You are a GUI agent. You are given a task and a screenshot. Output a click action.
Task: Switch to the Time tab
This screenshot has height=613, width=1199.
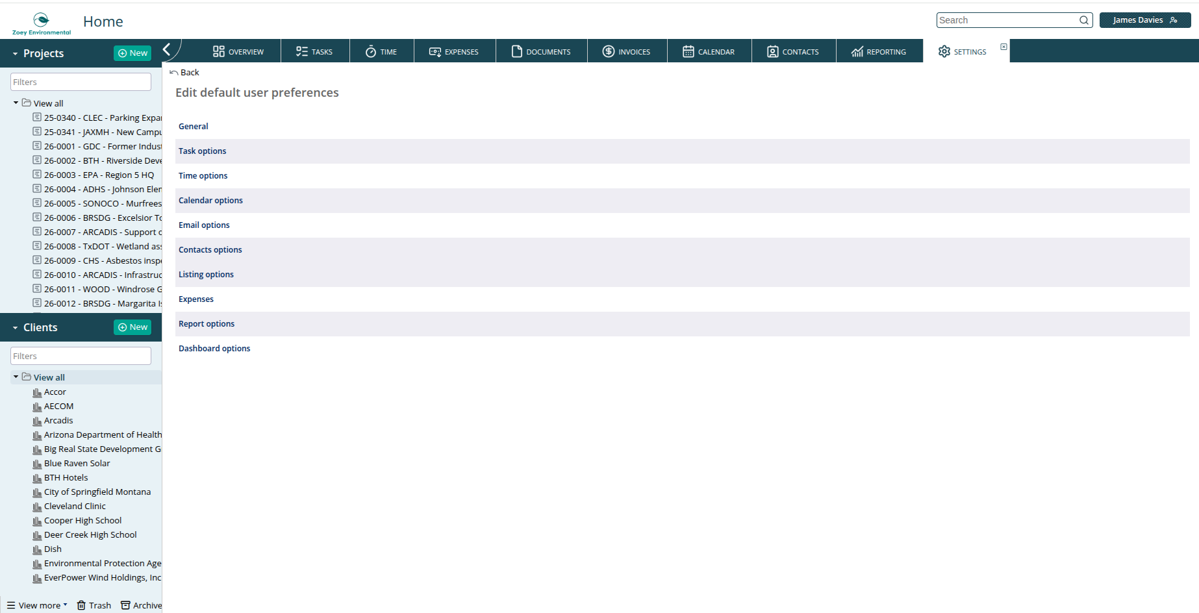[381, 51]
